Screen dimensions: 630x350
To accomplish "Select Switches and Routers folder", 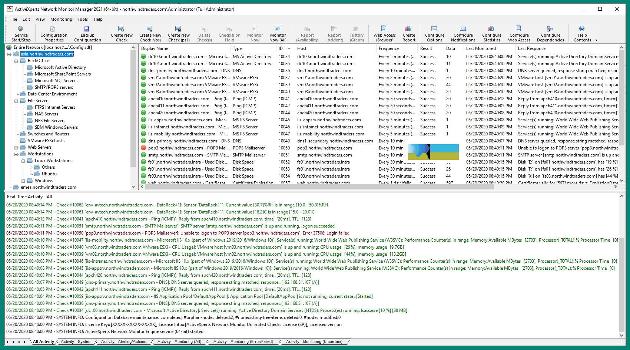I will coord(48,134).
